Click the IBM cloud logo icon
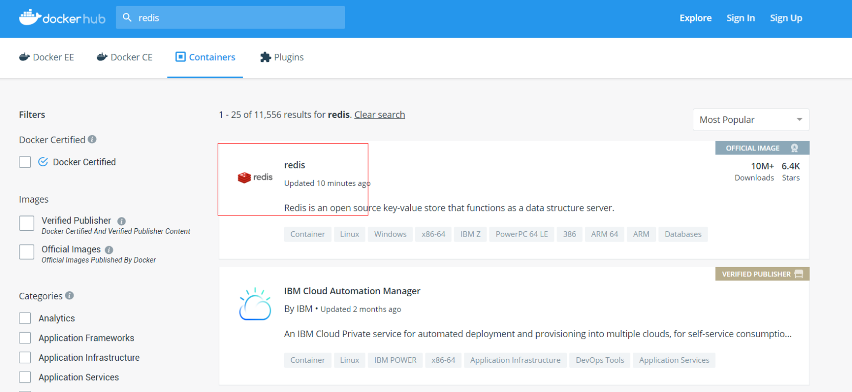The image size is (852, 392). point(255,304)
